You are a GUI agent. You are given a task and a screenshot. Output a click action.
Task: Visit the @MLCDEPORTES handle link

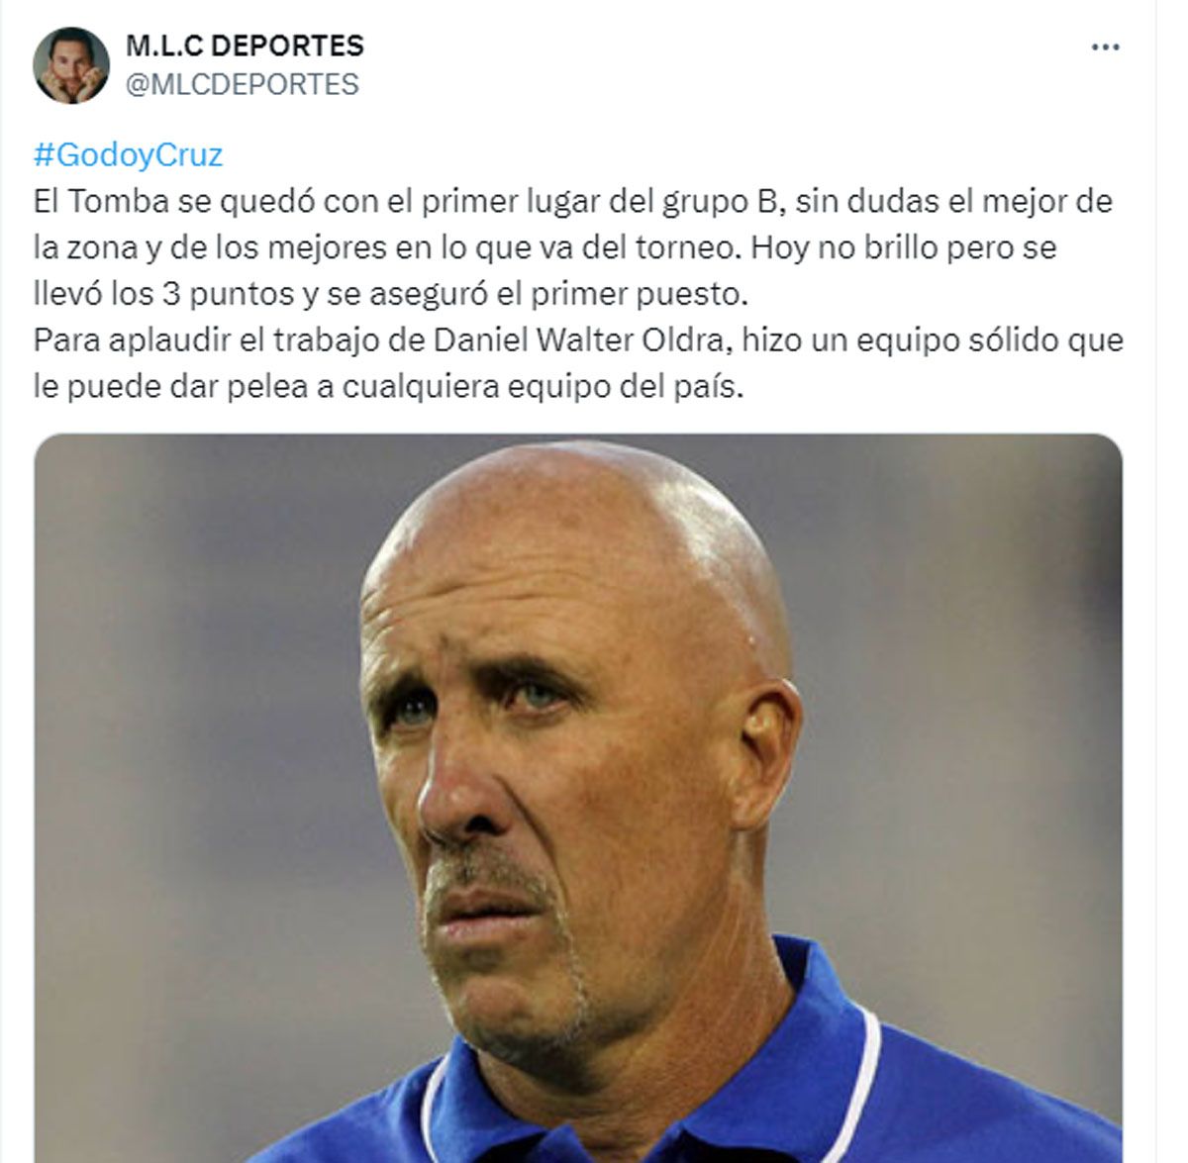(243, 85)
